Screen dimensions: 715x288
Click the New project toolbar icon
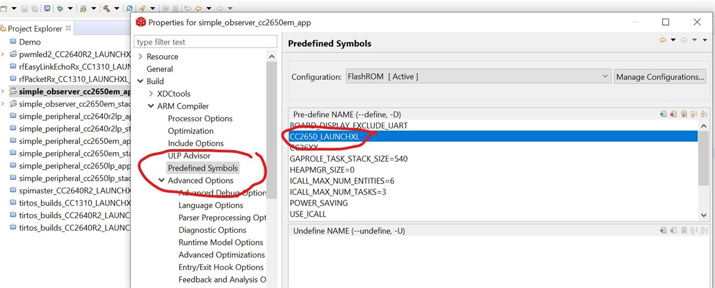pos(3,9)
